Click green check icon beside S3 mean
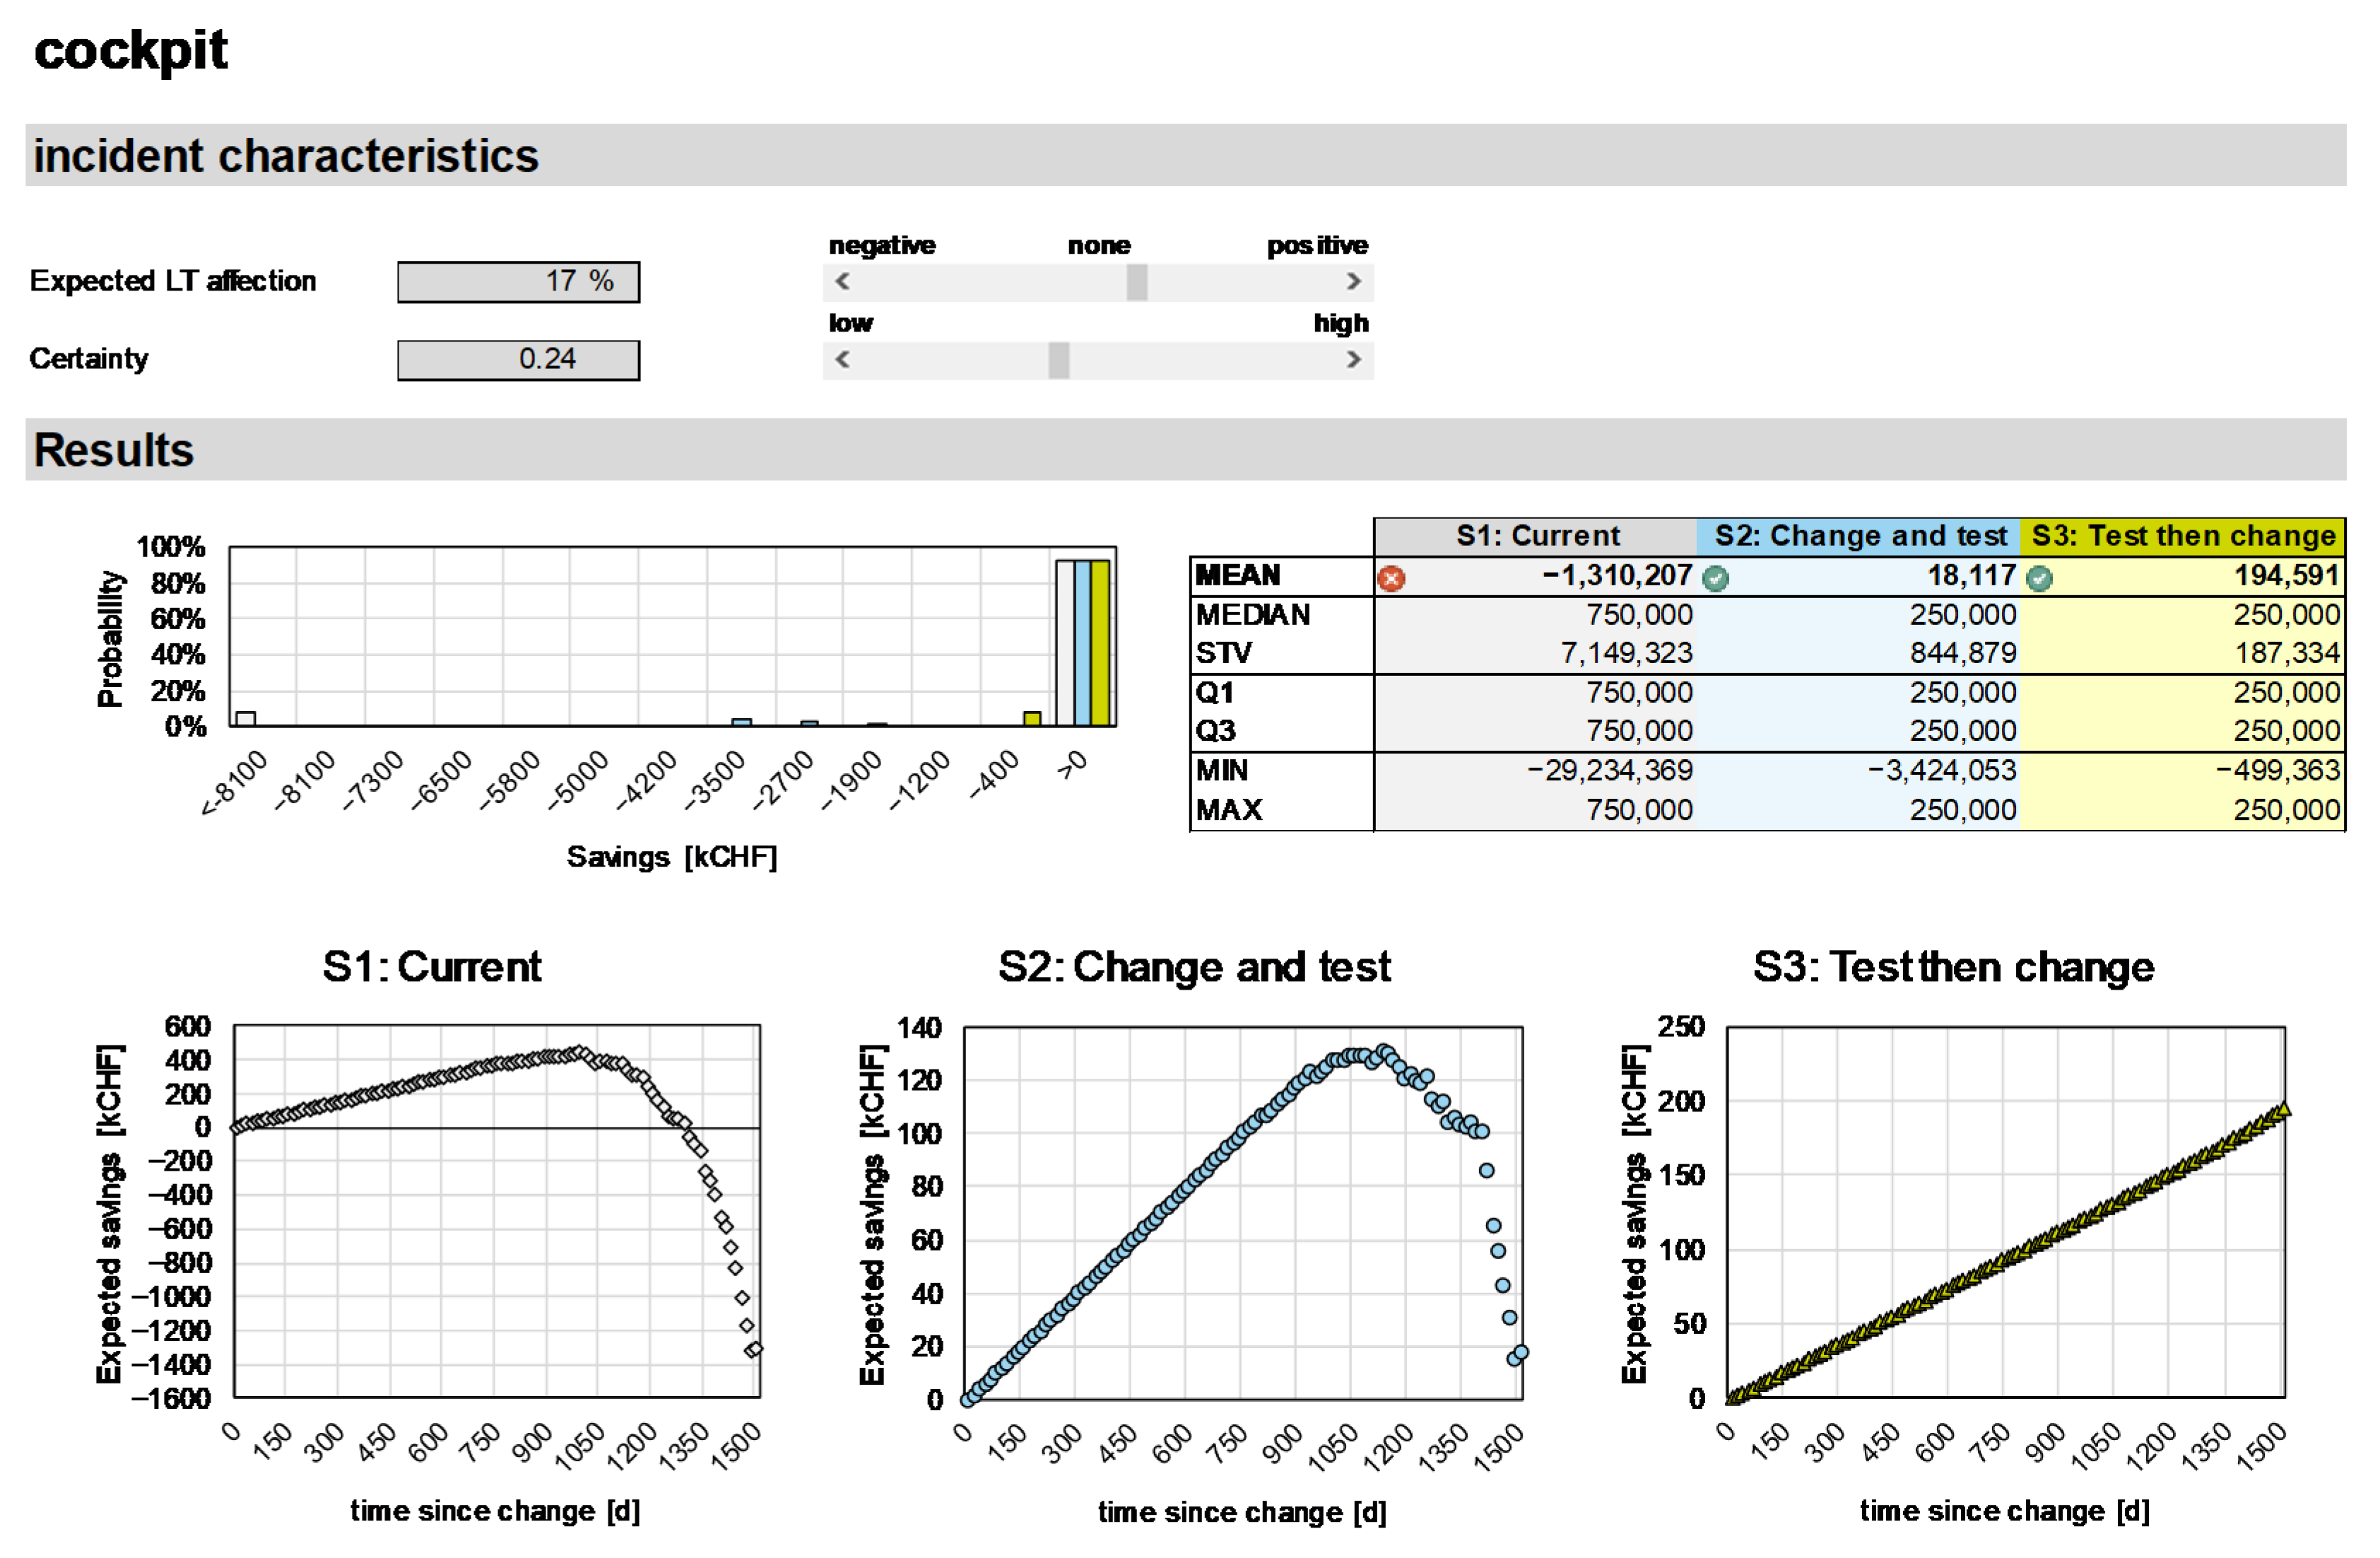 point(2039,578)
